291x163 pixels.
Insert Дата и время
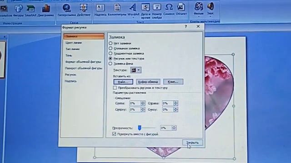(145, 11)
